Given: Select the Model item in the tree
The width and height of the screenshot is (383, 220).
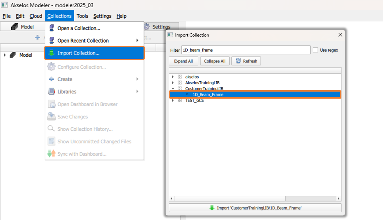Looking at the screenshot, I should [26, 55].
